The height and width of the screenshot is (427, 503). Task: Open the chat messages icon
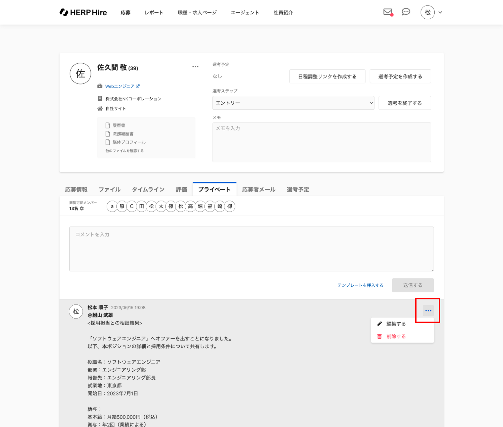pyautogui.click(x=406, y=12)
